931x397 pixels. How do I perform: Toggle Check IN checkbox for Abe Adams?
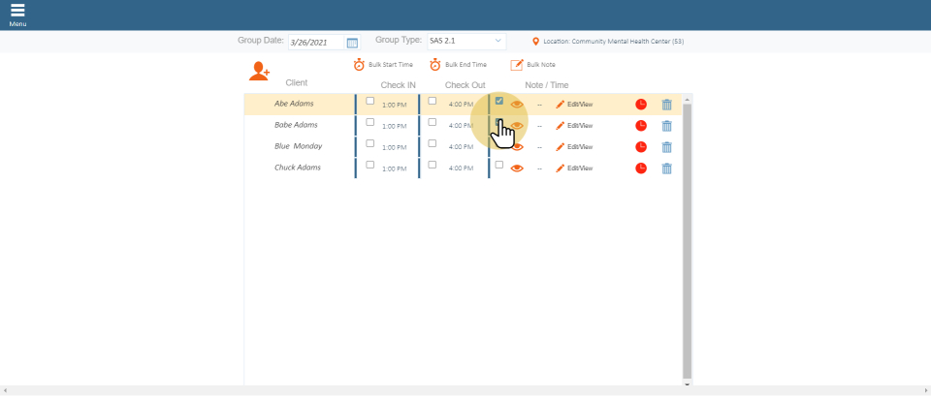coord(369,101)
